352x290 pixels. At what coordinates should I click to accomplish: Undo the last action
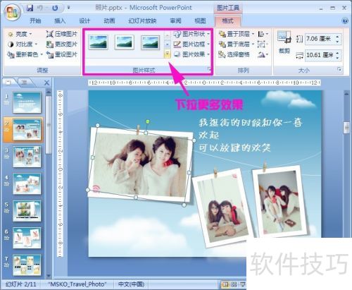[40, 8]
